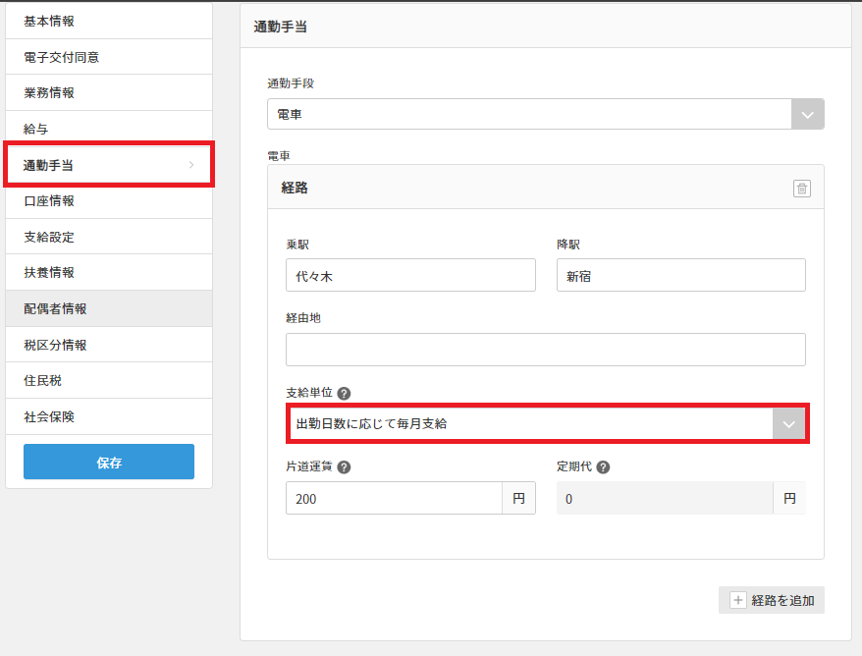Screen dimensions: 862x656
Task: Show help for 支給単位
Action: coord(344,393)
